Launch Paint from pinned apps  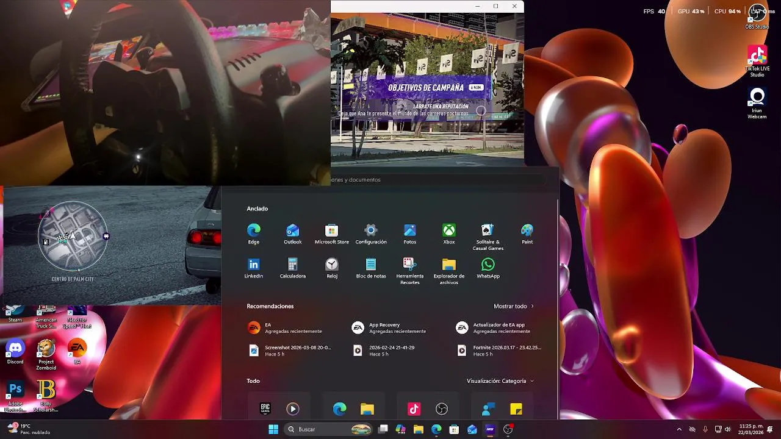527,234
